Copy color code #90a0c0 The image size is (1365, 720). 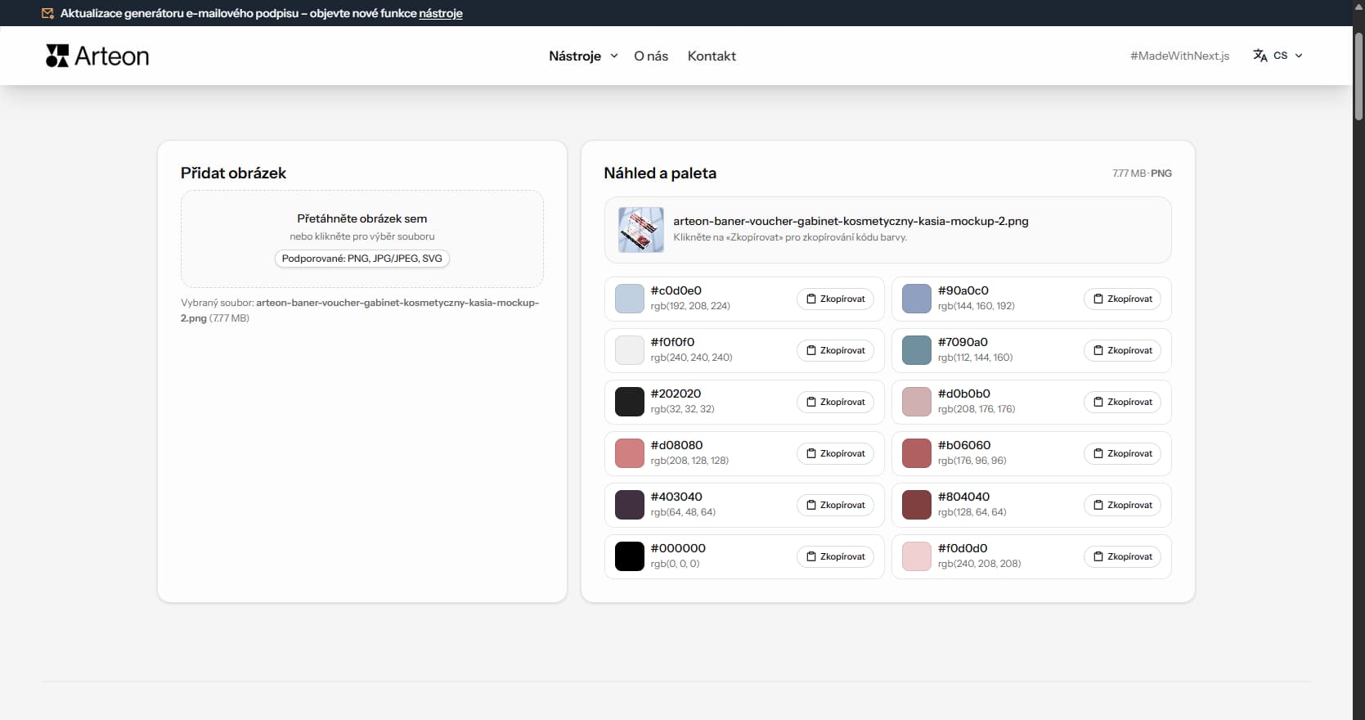pyautogui.click(x=1122, y=299)
